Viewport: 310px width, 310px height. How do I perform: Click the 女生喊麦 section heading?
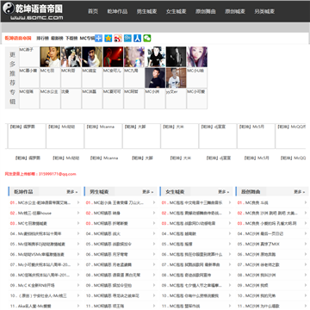click(175, 192)
